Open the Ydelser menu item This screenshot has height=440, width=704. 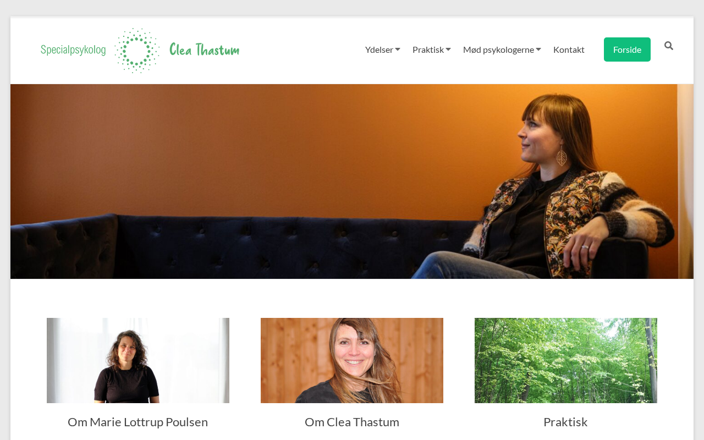(x=379, y=50)
